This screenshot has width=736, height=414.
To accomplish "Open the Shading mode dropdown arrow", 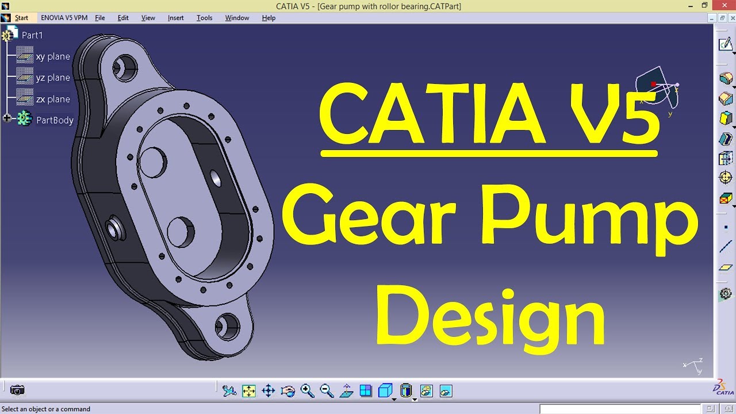I will [x=414, y=398].
